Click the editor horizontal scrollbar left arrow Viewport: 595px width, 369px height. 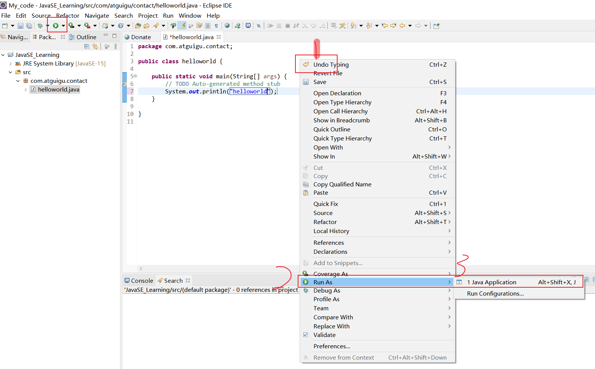coord(141,268)
